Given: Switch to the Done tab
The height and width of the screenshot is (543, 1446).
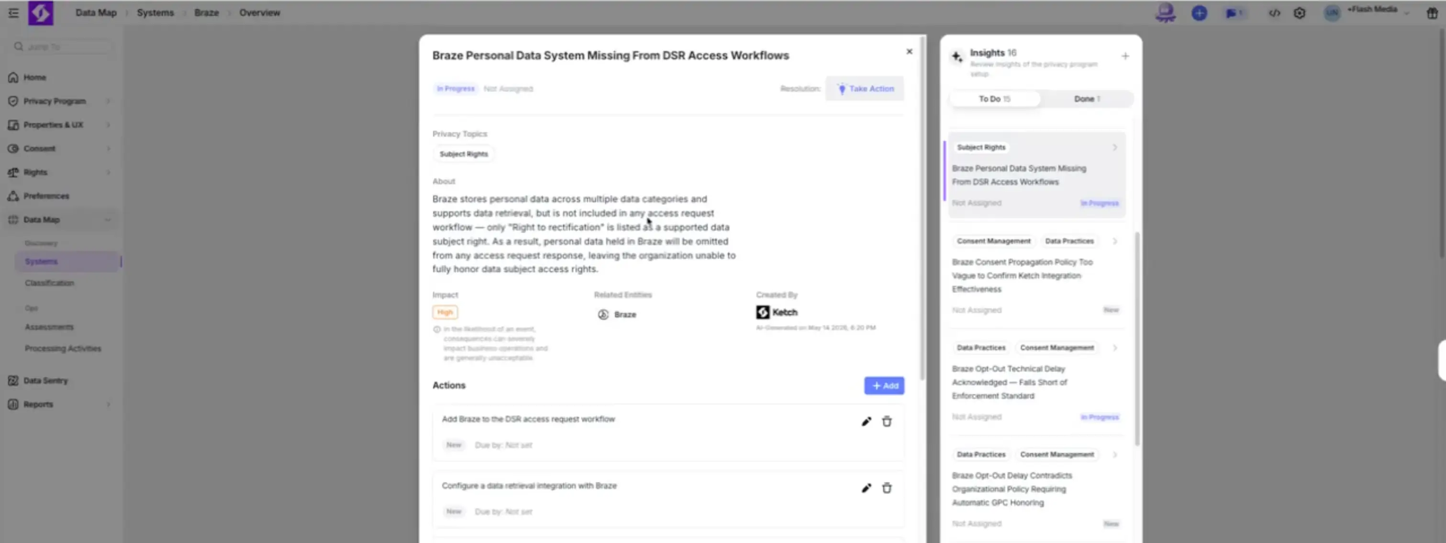Looking at the screenshot, I should coord(1087,99).
